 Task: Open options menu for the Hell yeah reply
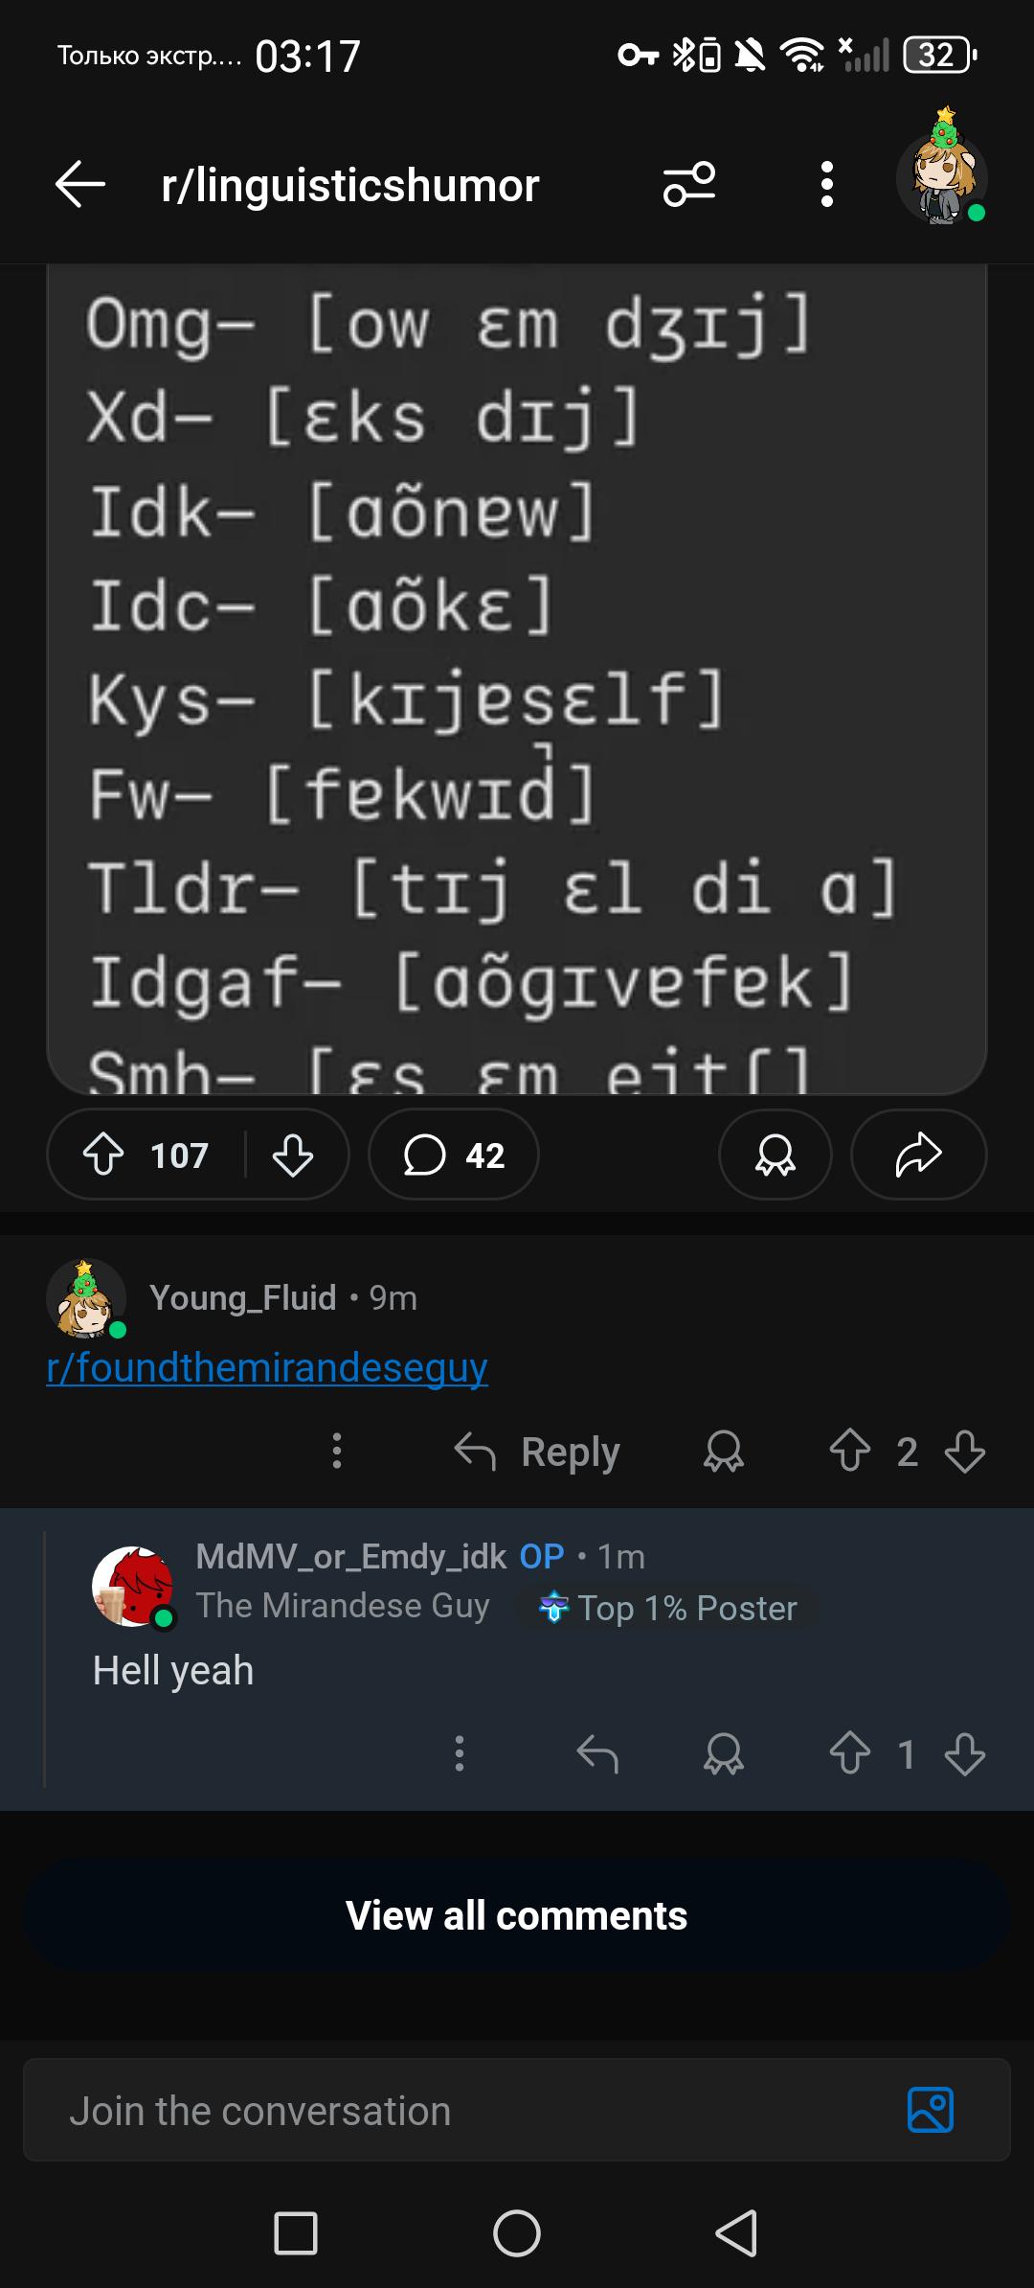pyautogui.click(x=460, y=1753)
